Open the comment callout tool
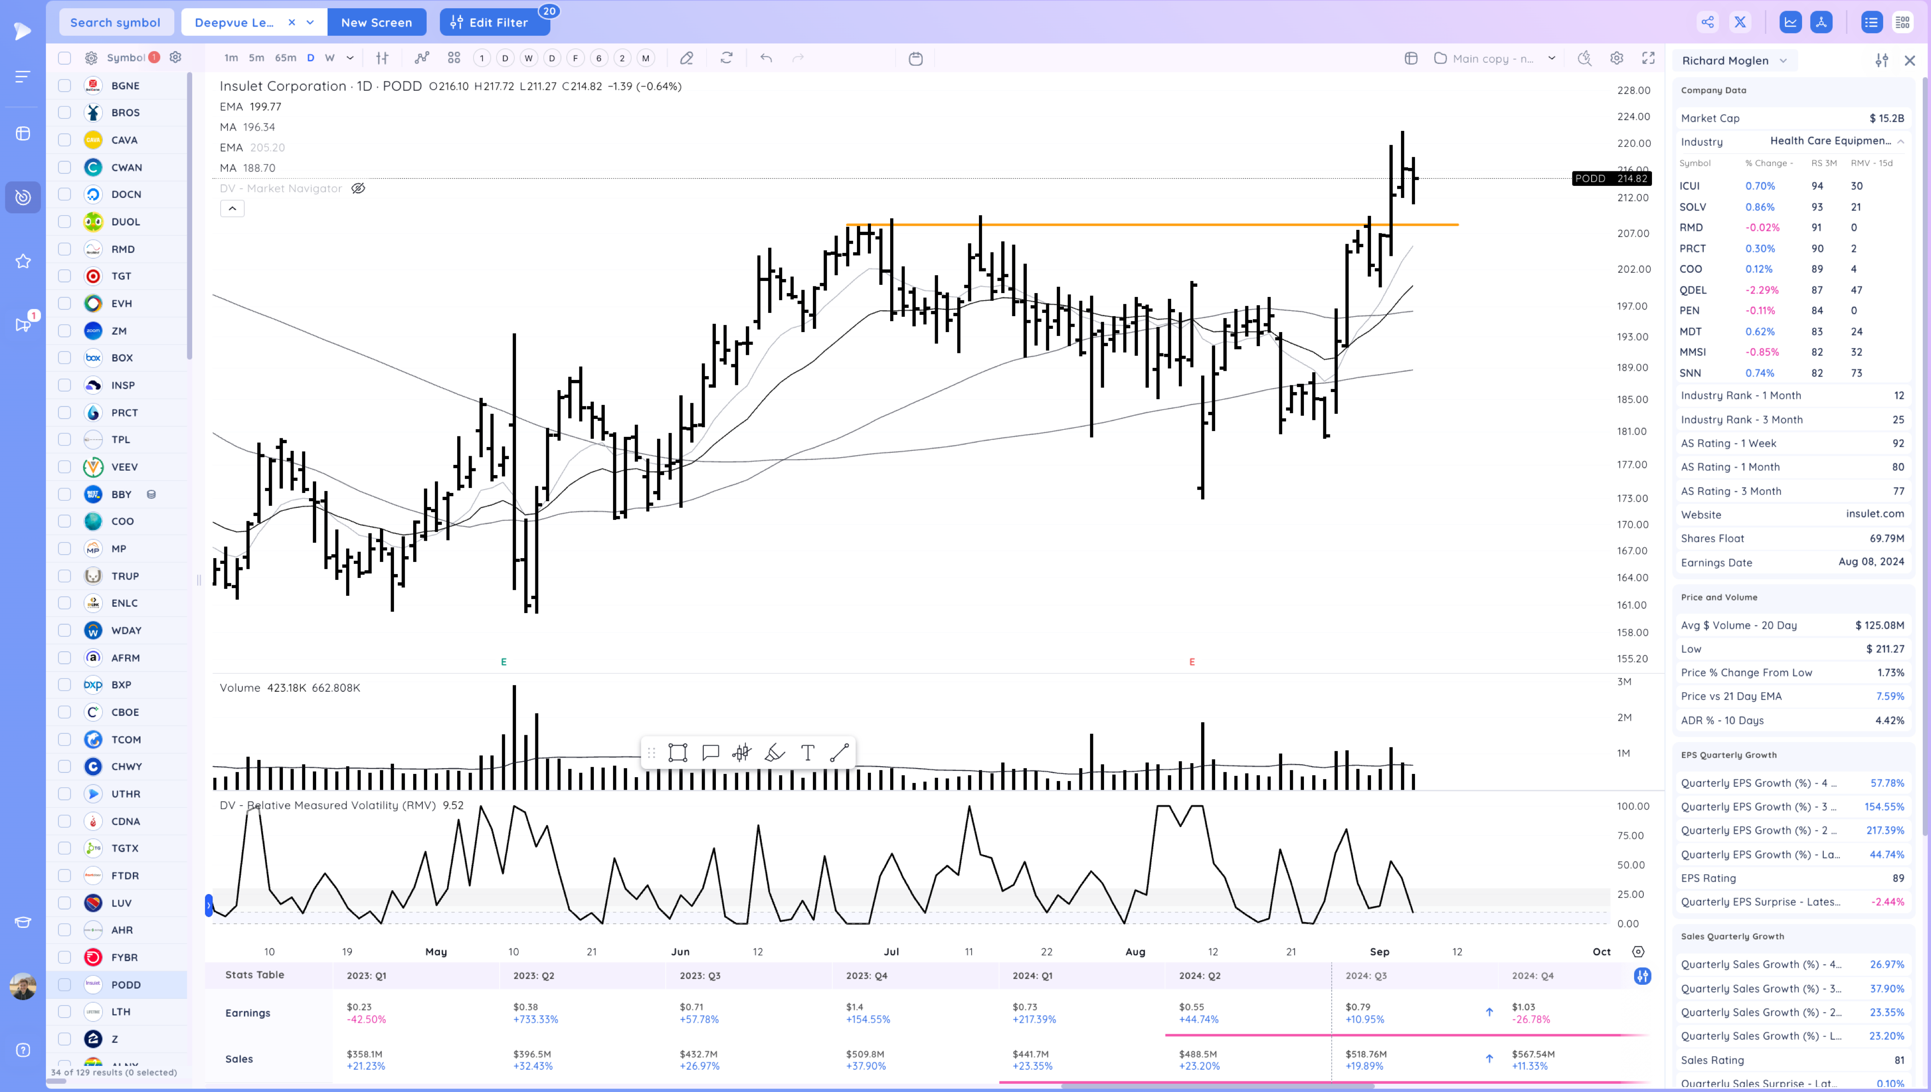The width and height of the screenshot is (1931, 1092). pos(710,753)
